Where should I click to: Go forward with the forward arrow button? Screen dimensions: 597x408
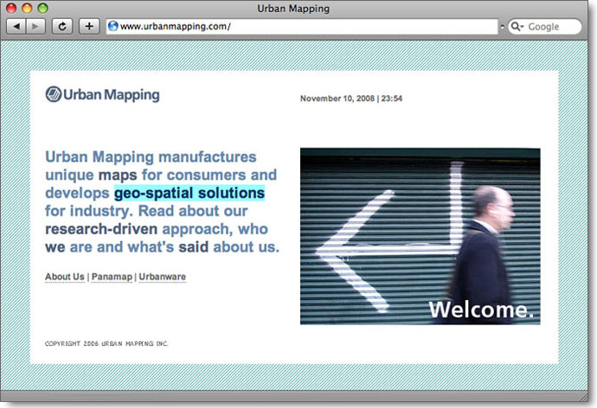35,26
